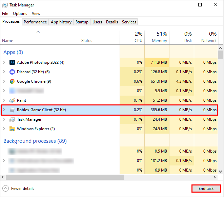Select the Paint process name
Screen dimensions: 224x197
coord(21,100)
